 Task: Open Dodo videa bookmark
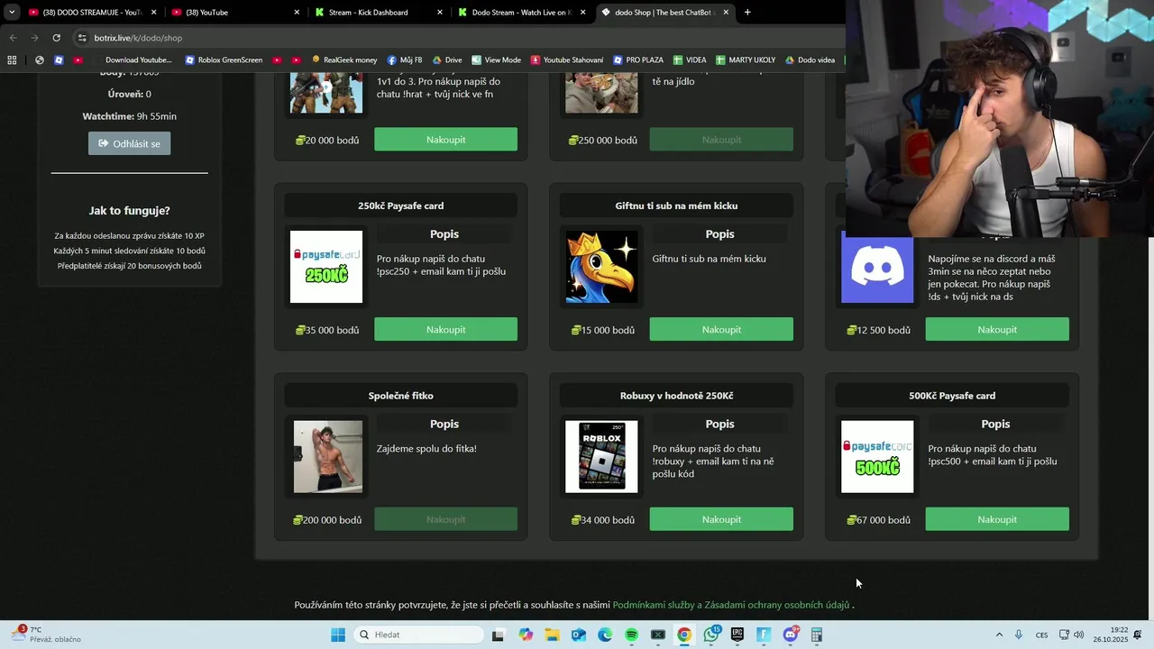[810, 60]
